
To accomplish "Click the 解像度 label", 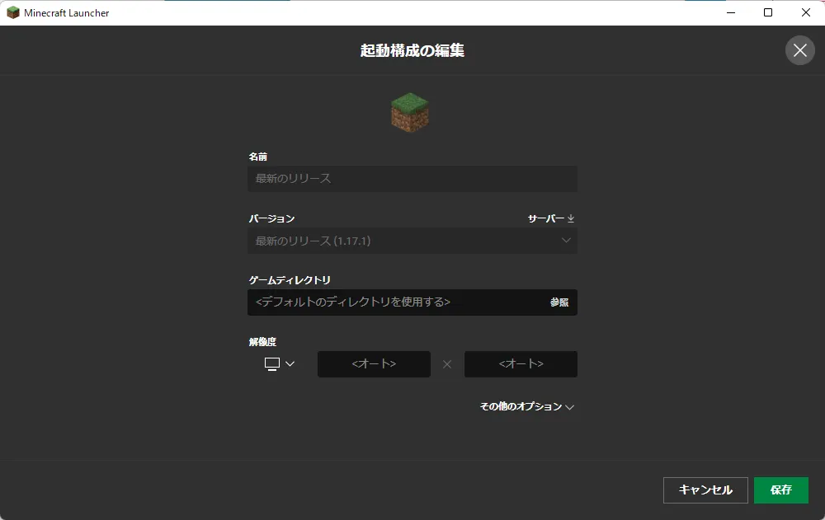I will coord(262,342).
